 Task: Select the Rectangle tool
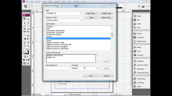(x=28, y=29)
